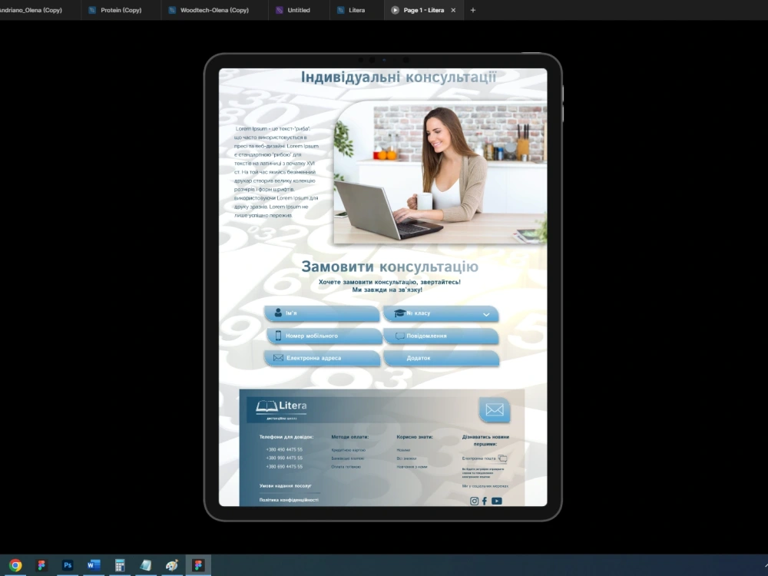The image size is (768, 576).
Task: Click the message icon in Повідомлення field
Action: click(399, 336)
